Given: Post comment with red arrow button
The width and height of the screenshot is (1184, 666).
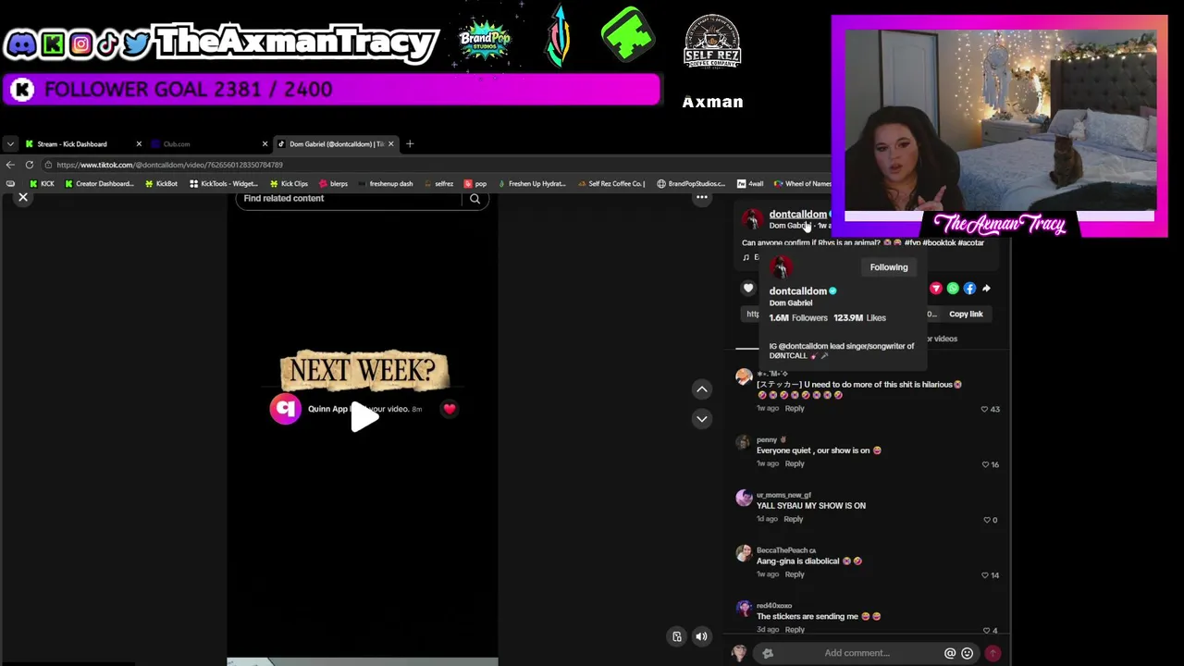Looking at the screenshot, I should [993, 653].
